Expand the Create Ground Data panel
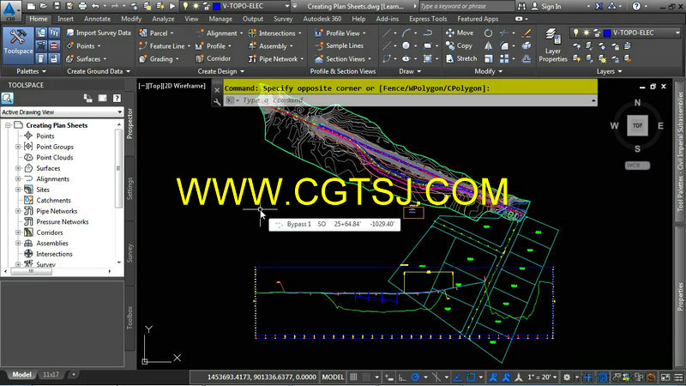686x386 pixels. pos(99,71)
